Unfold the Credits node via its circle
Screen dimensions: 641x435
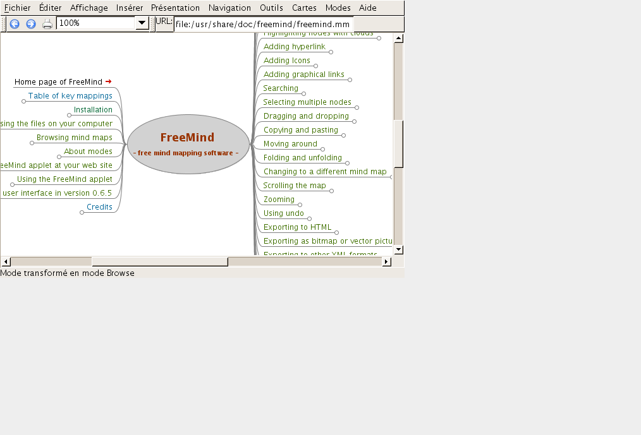(x=82, y=212)
